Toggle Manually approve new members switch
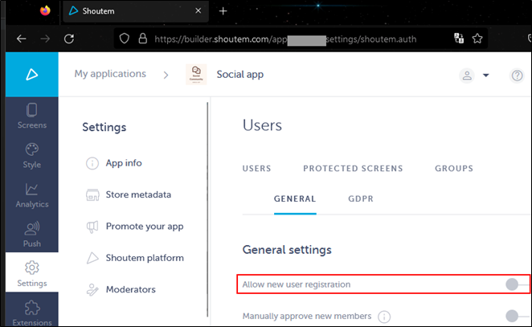This screenshot has height=327, width=532. [518, 316]
